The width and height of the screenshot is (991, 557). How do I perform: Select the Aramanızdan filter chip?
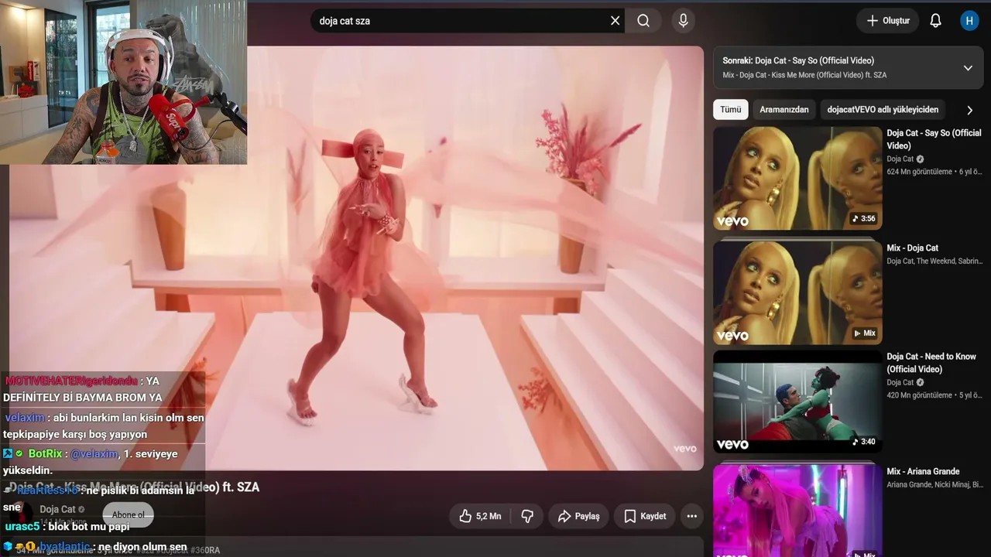pos(784,110)
